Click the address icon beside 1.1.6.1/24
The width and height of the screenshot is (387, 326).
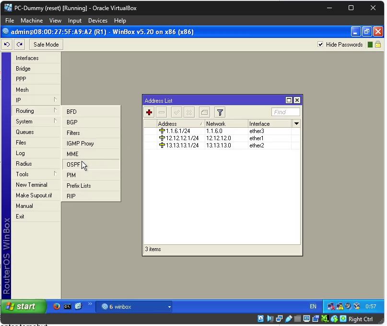click(x=162, y=131)
